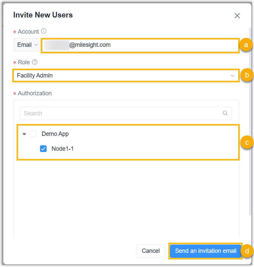This screenshot has width=254, height=267.
Task: Collapse the Demo App tree node
Action: coord(24,134)
